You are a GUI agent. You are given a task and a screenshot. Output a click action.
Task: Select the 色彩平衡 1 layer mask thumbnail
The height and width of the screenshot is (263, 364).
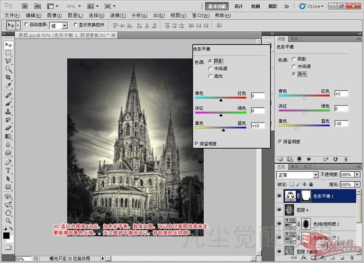[306, 196]
